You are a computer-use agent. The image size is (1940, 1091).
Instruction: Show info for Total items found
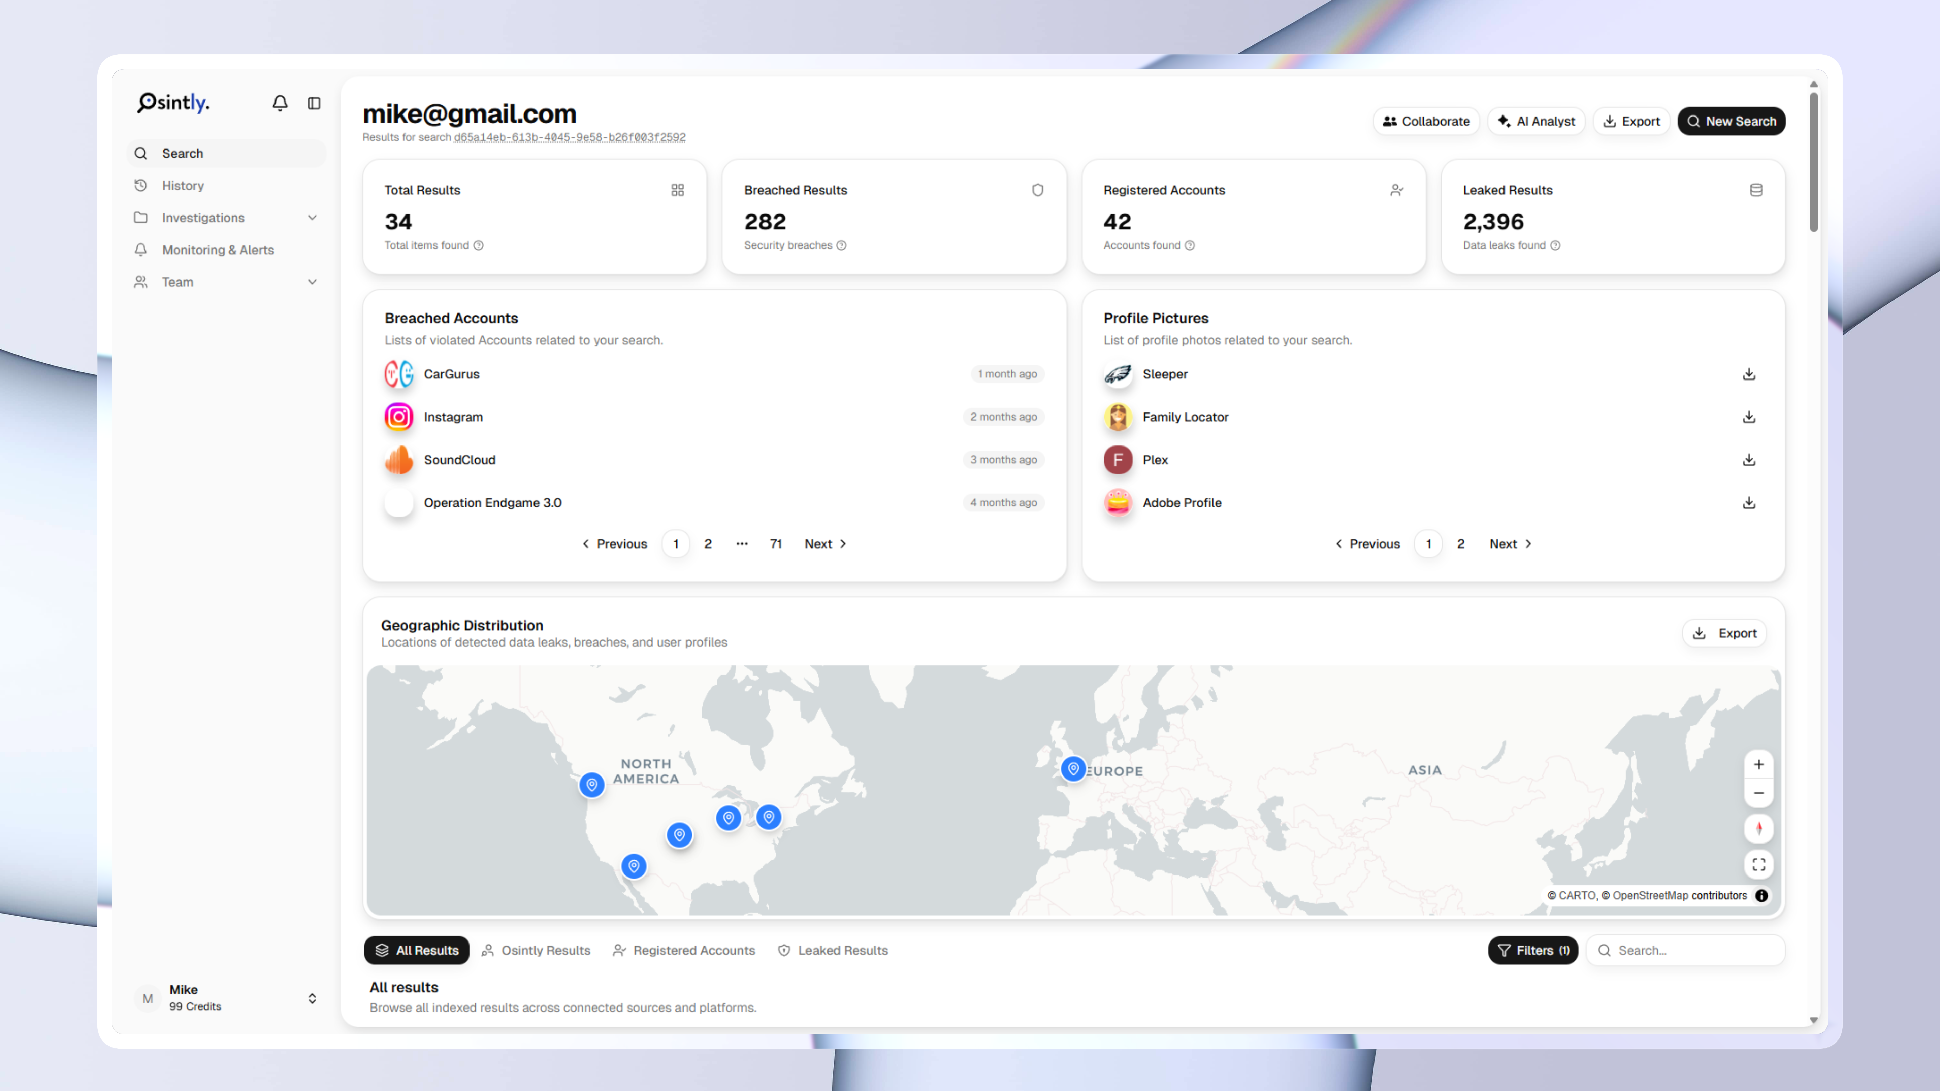tap(479, 245)
